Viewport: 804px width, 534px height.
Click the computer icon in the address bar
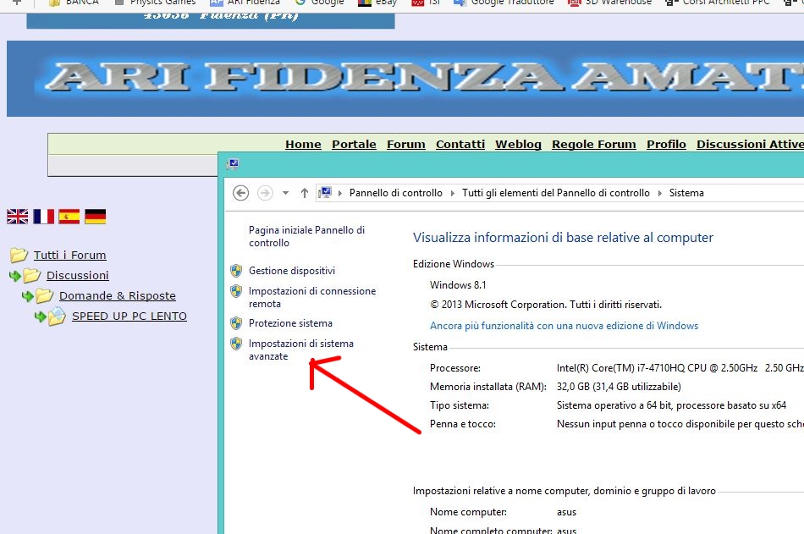[x=325, y=193]
